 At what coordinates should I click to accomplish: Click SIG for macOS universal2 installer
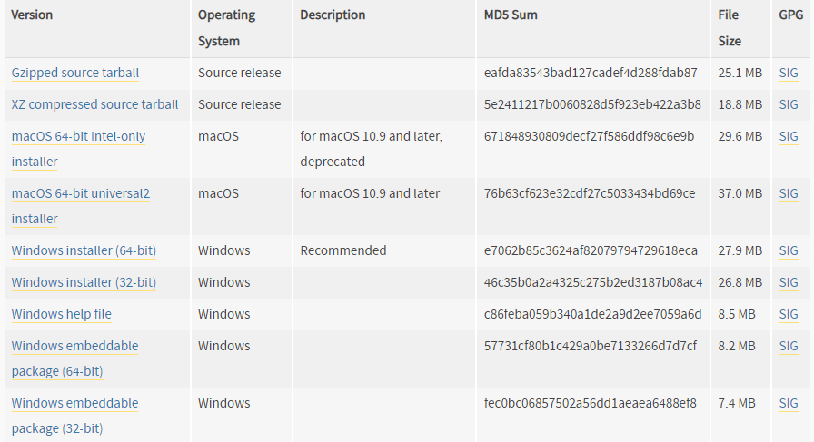(x=789, y=193)
